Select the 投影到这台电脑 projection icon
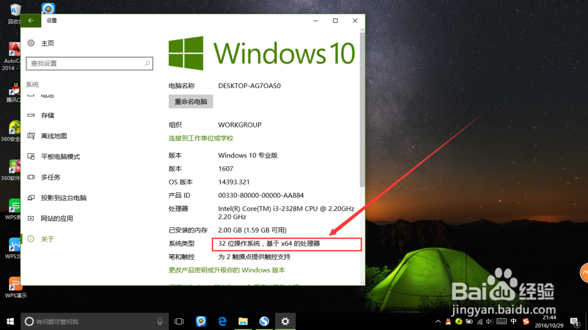Image resolution: width=588 pixels, height=330 pixels. 31,198
